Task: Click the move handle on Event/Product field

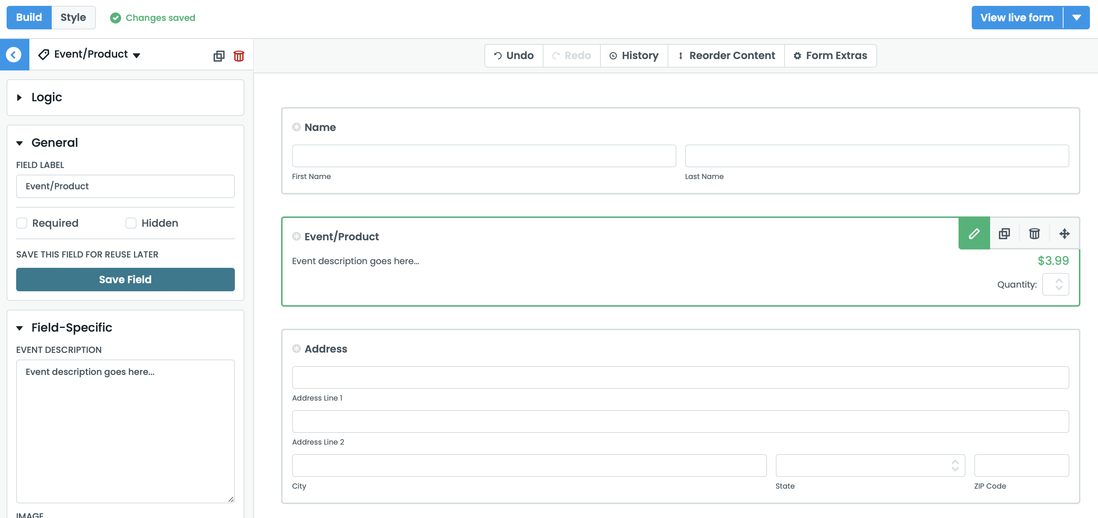Action: pyautogui.click(x=1064, y=233)
